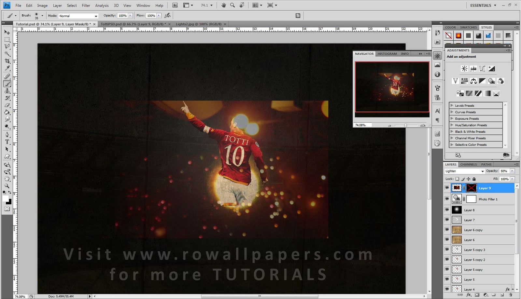Select the Pen tool

tap(7, 134)
